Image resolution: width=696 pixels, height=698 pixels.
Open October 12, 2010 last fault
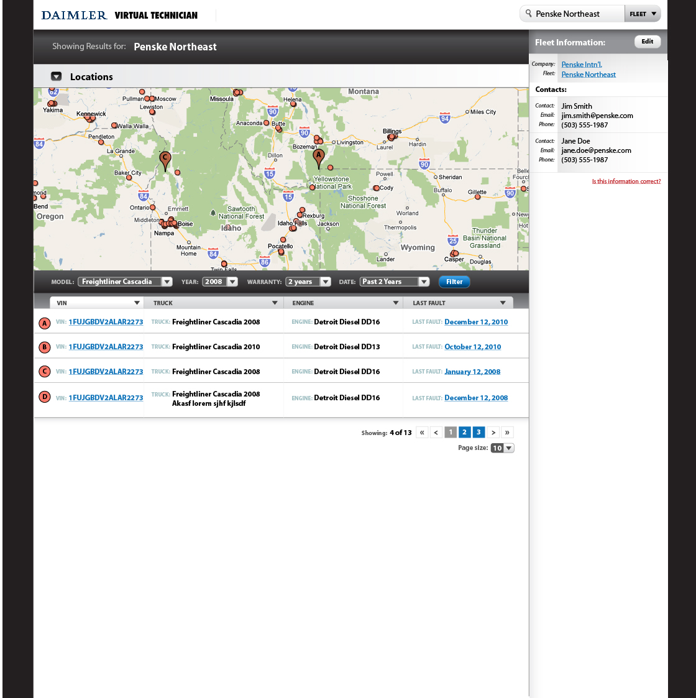pyautogui.click(x=473, y=347)
